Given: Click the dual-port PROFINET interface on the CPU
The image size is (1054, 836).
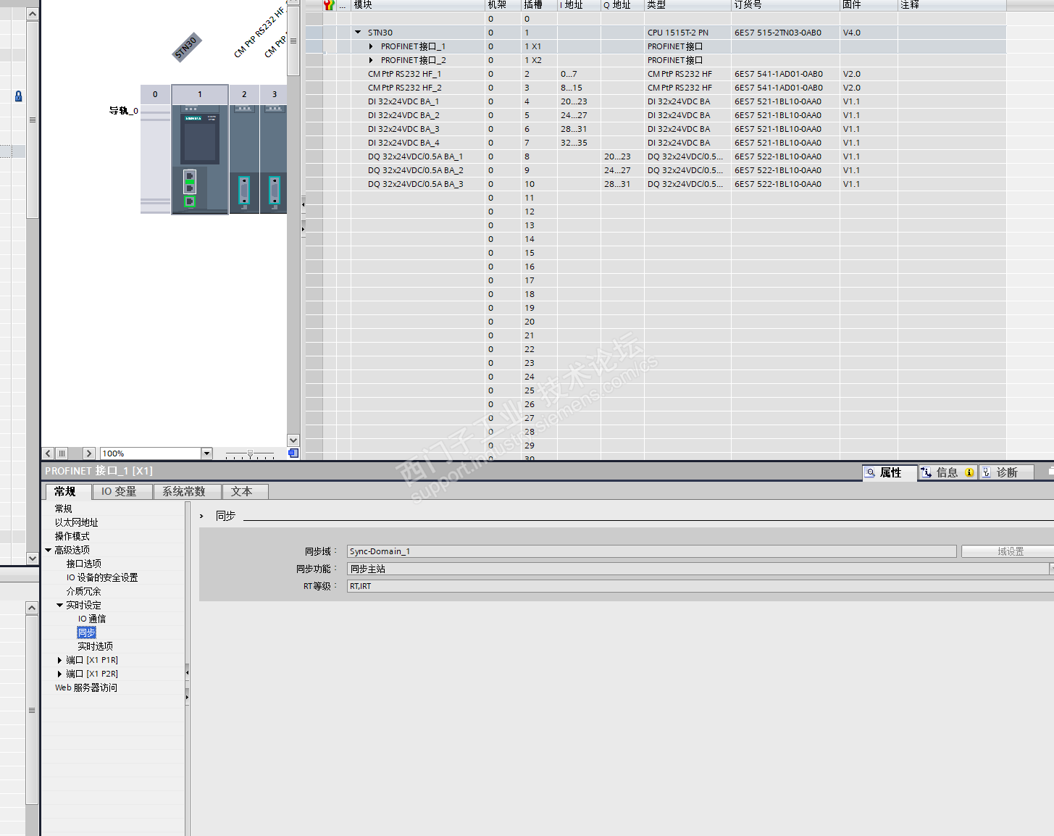Looking at the screenshot, I should [x=190, y=181].
